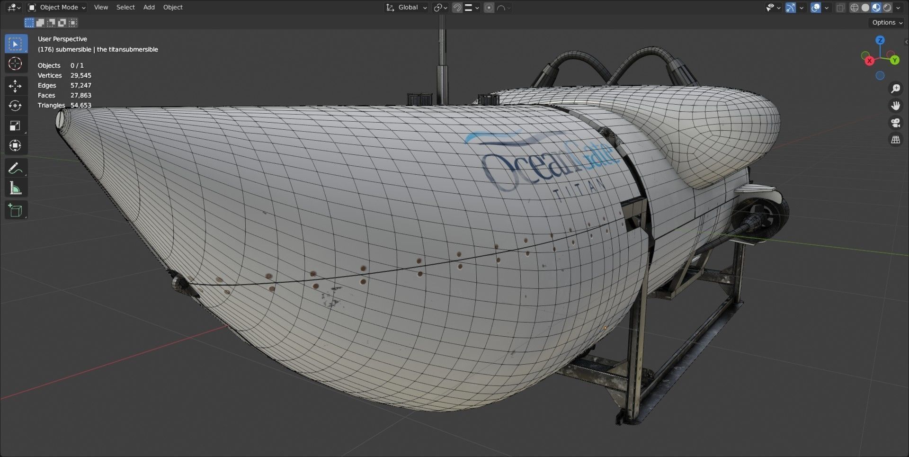
Task: Activate the Add Cube tool
Action: coord(15,210)
